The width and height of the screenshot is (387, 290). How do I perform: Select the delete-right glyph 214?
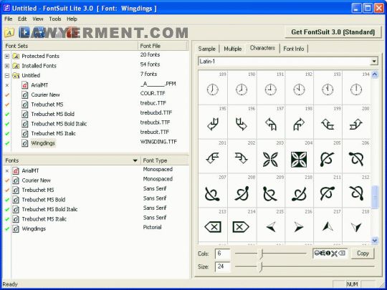241,227
